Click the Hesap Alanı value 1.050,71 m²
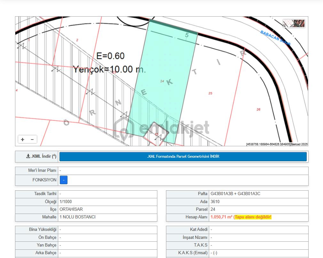The width and height of the screenshot is (323, 258). [221, 217]
